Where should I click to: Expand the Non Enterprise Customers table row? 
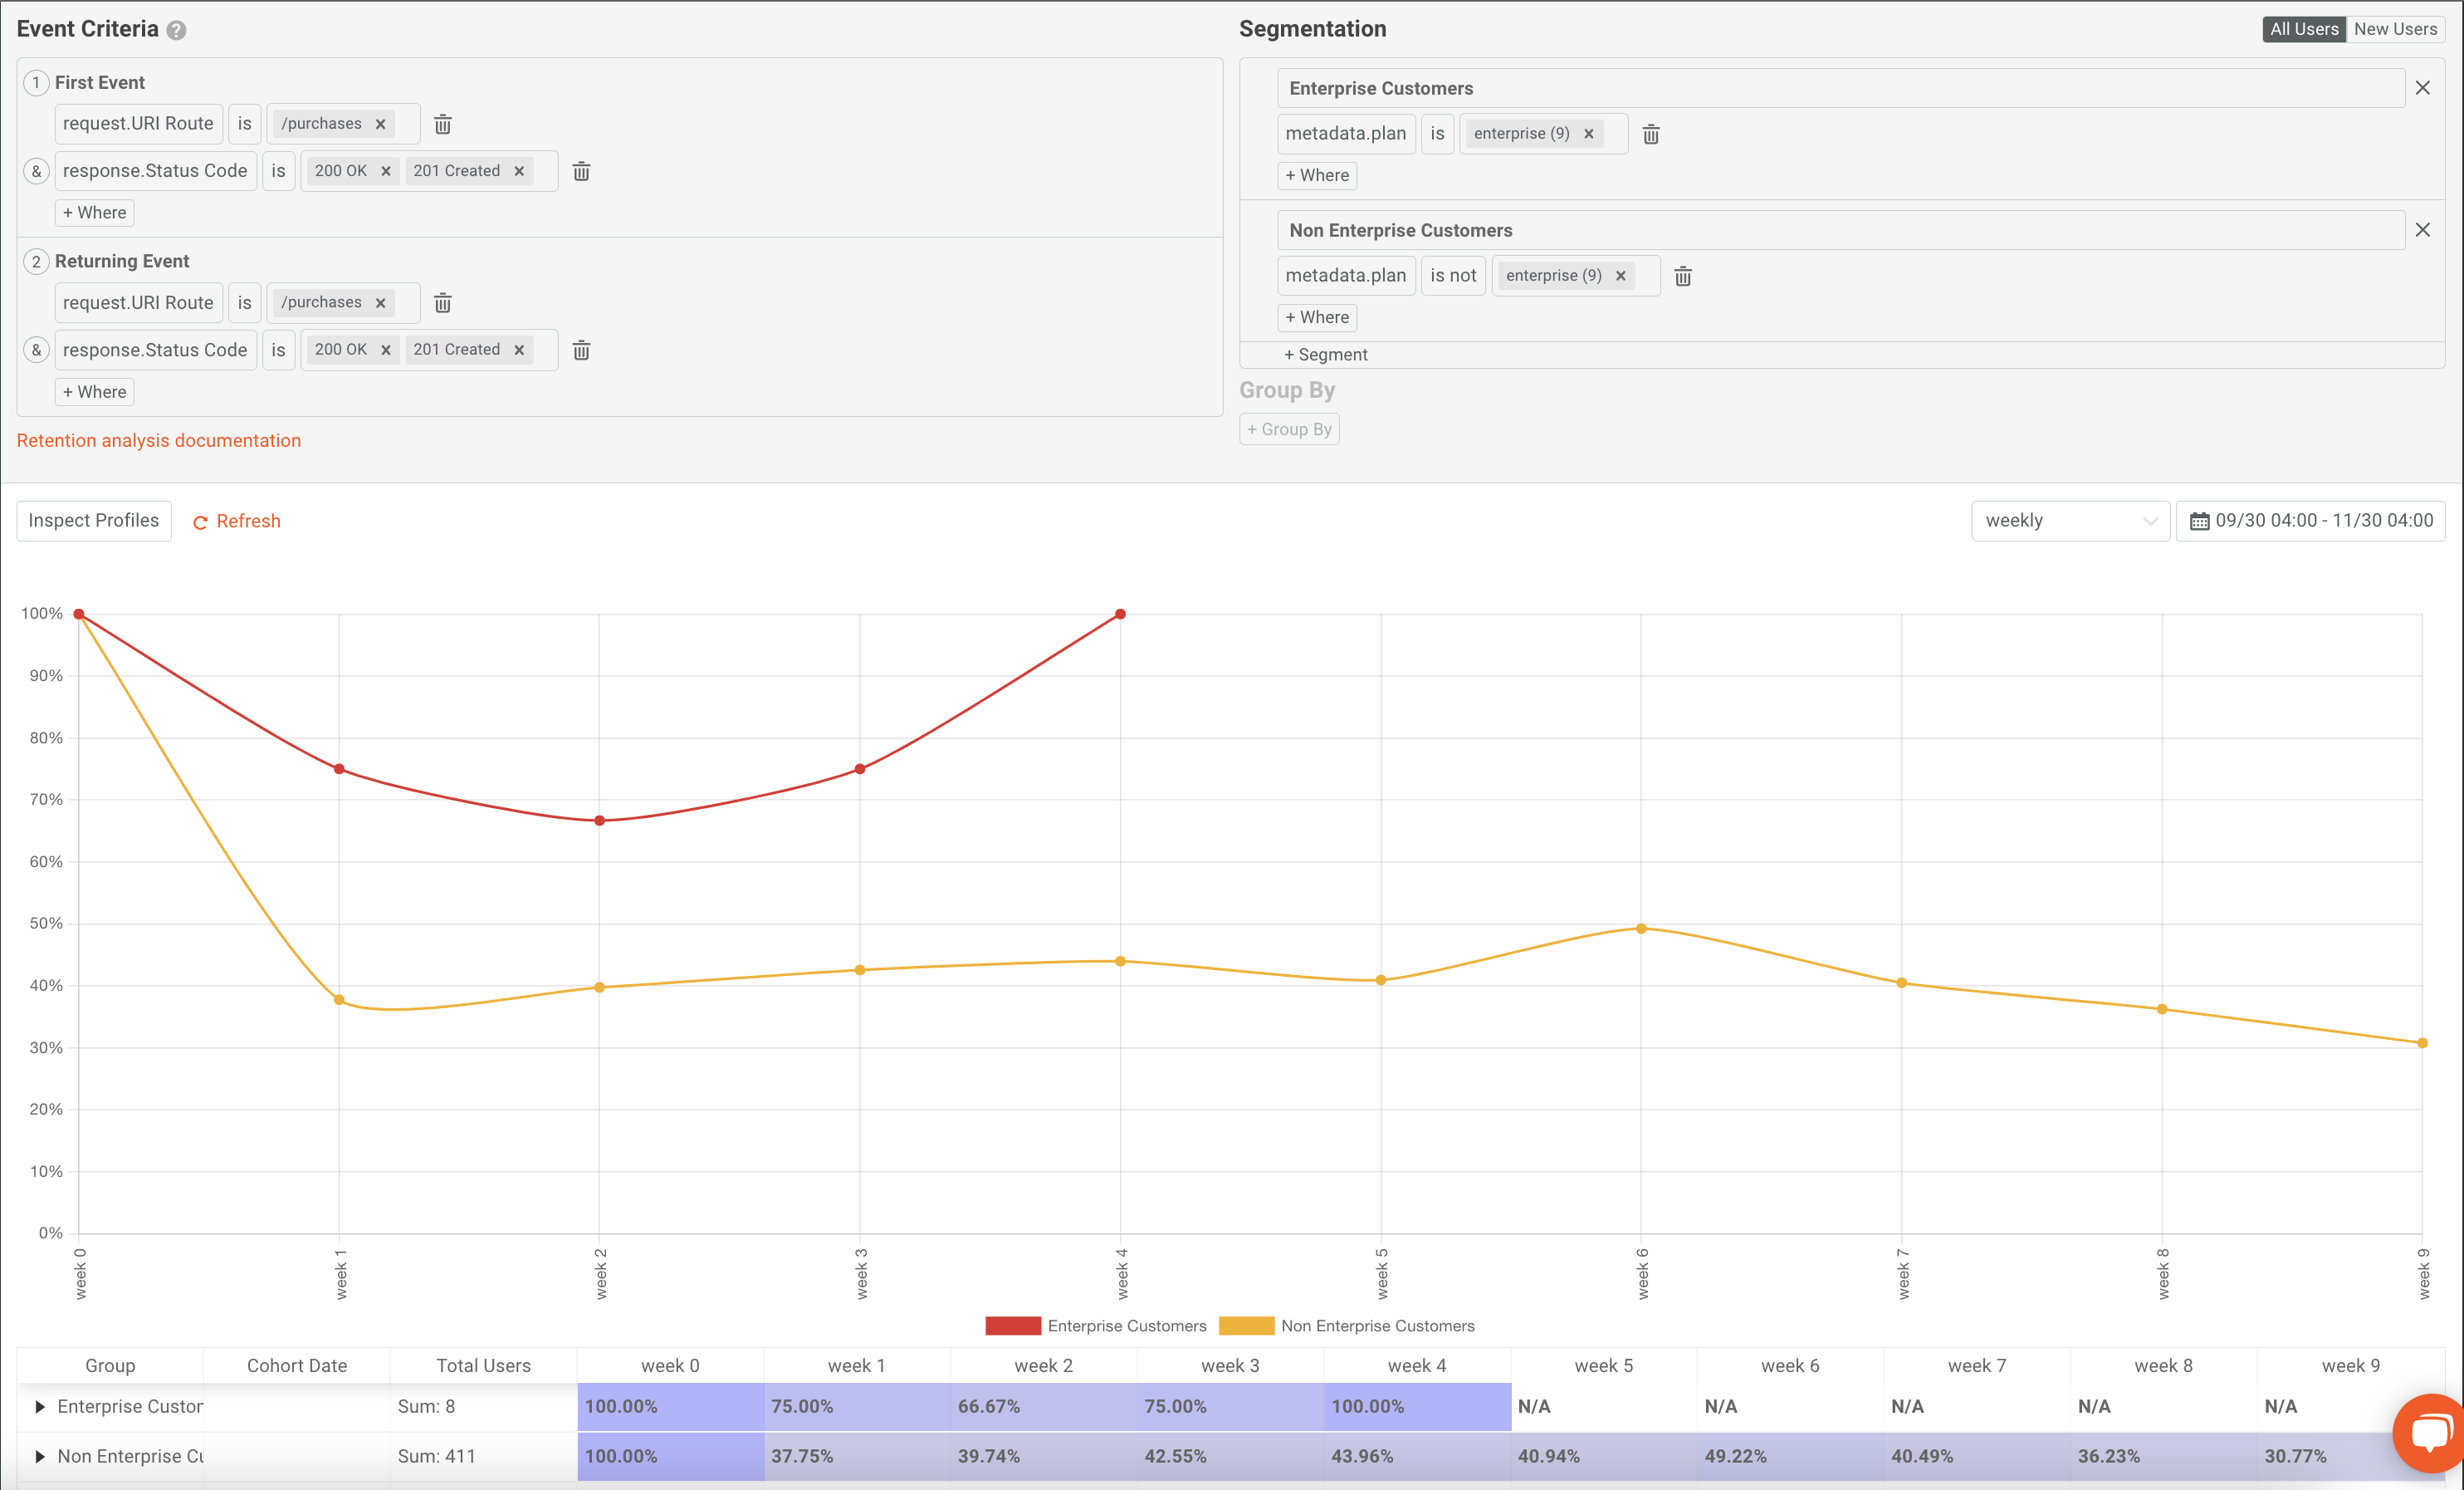point(40,1456)
